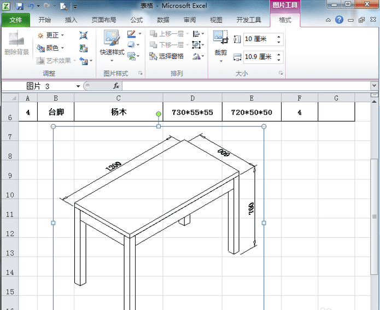Switch to the Insert (插入) tab
This screenshot has width=380, height=310.
71,20
